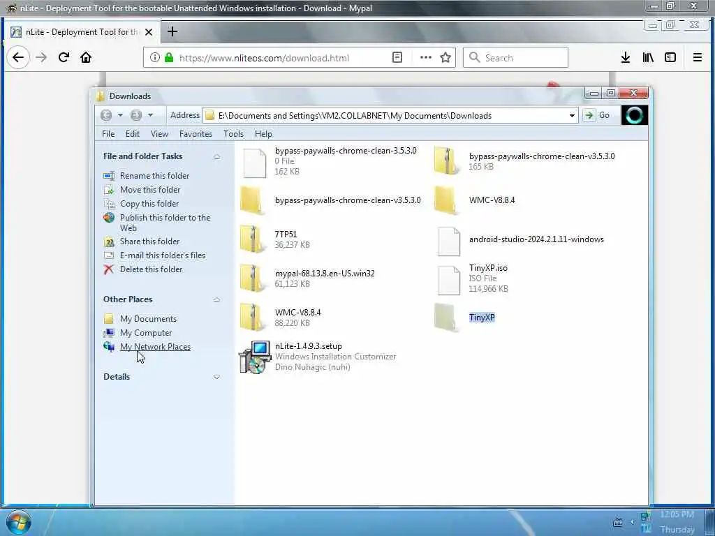Collapse the Other Places section
Screen dimensions: 715x536
click(216, 299)
